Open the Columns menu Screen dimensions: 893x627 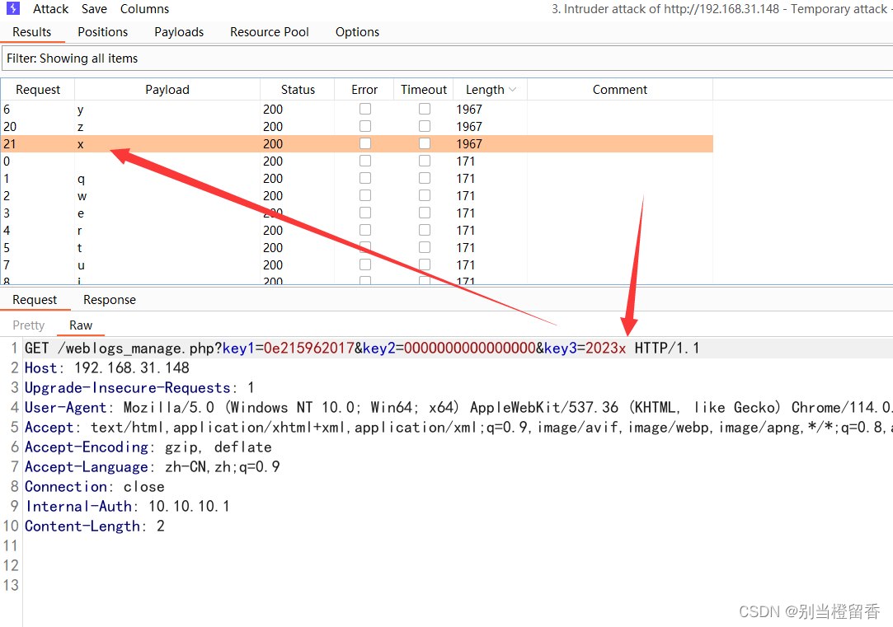144,9
